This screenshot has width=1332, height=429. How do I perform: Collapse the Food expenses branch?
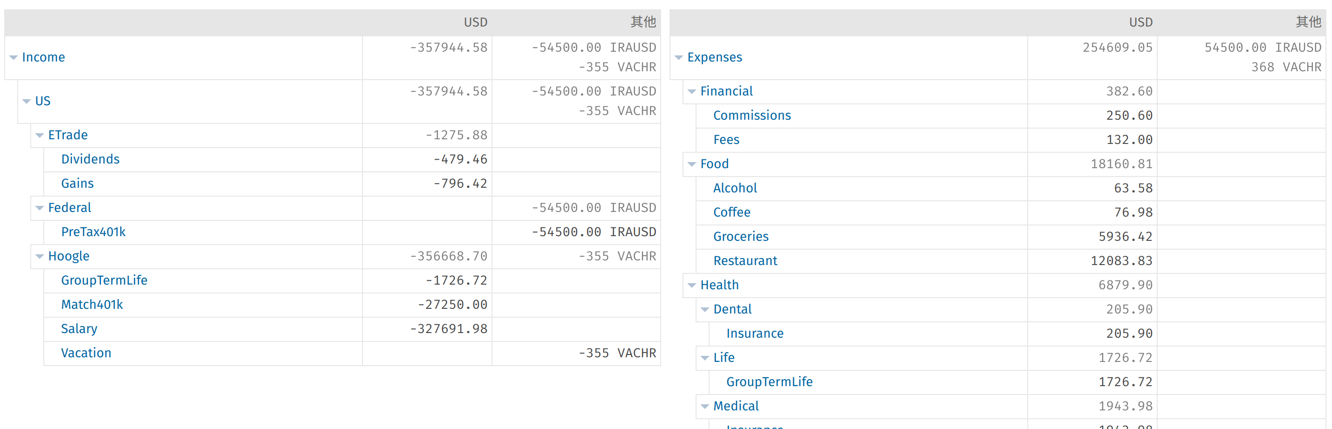(692, 164)
